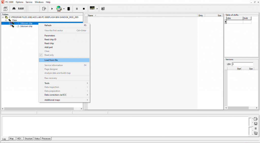
Task: Click the save log floppy disk icon
Action: coord(255,124)
